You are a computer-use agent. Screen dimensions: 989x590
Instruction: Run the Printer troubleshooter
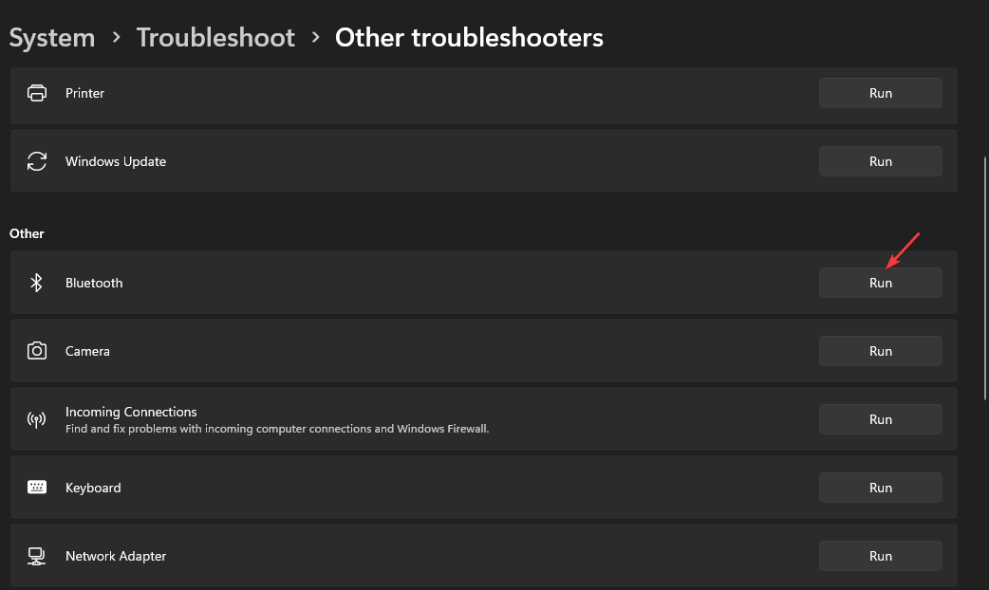pos(881,93)
